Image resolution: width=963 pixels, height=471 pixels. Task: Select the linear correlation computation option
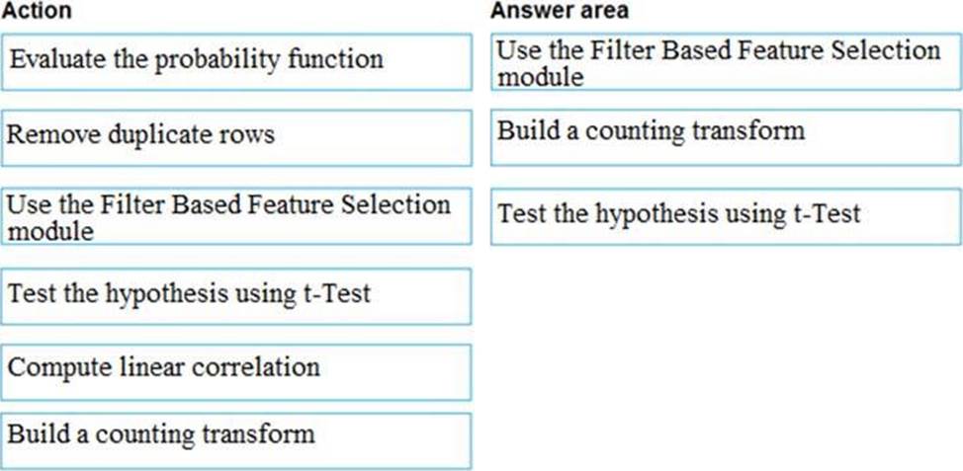pyautogui.click(x=235, y=370)
